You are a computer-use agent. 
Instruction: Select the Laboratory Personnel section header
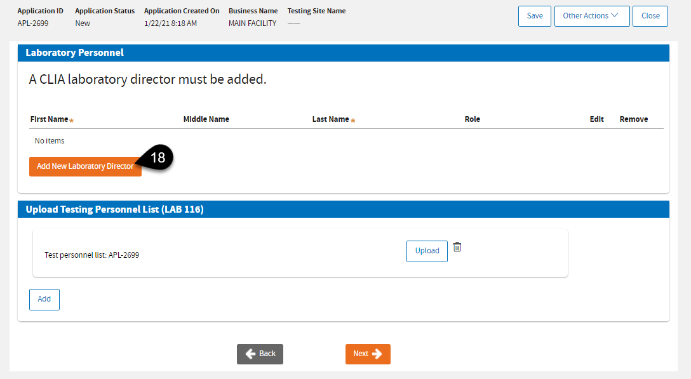pyautogui.click(x=74, y=53)
